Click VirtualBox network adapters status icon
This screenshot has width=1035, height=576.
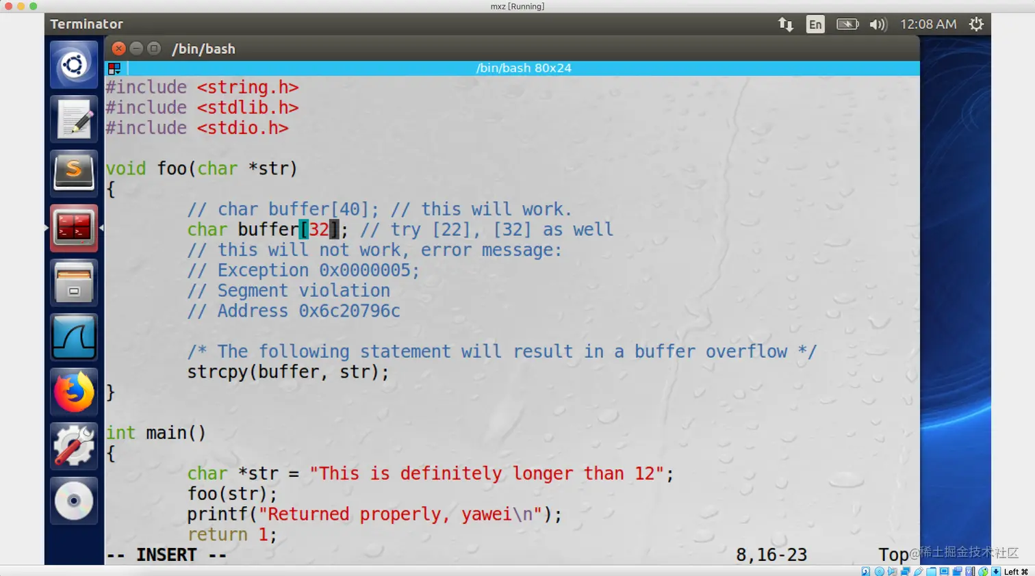point(905,571)
